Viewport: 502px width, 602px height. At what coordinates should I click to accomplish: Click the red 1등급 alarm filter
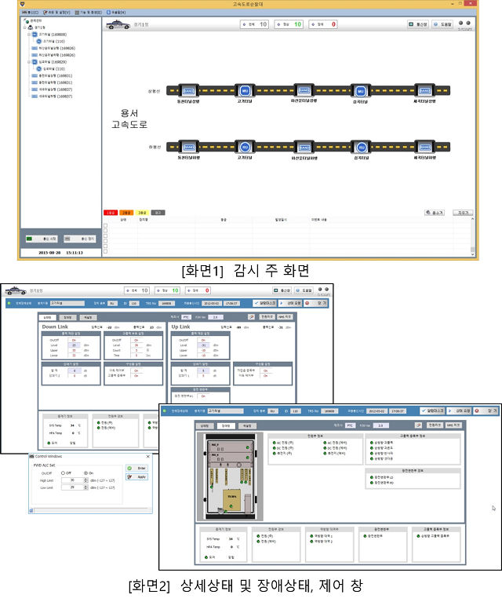110,213
